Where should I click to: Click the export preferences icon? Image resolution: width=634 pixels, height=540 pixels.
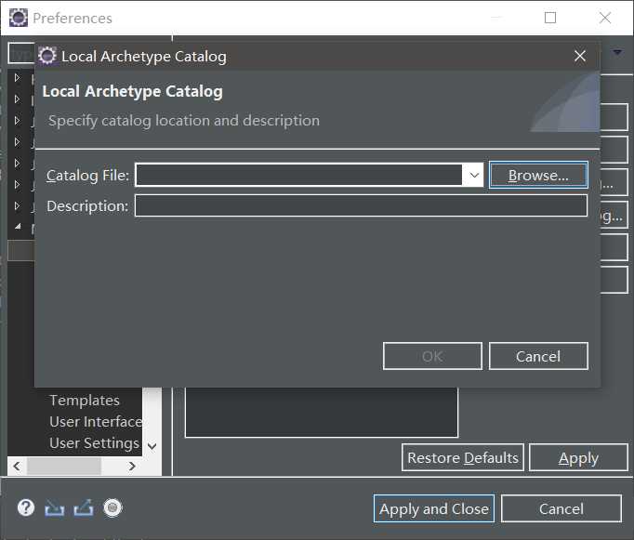84,508
